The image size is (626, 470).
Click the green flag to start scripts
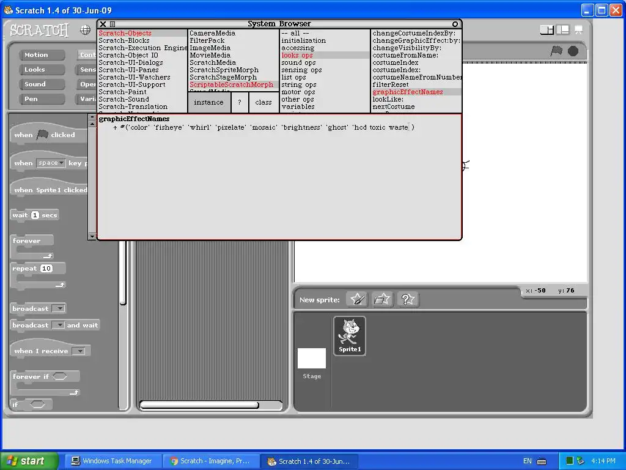pos(556,51)
